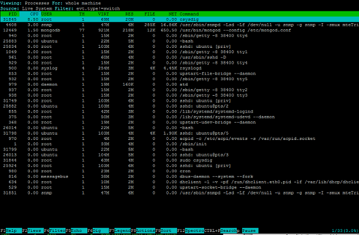Click the 650.50 NET value for mongod
Image resolution: width=359 pixels, height=235 pixels.
click(x=169, y=30)
